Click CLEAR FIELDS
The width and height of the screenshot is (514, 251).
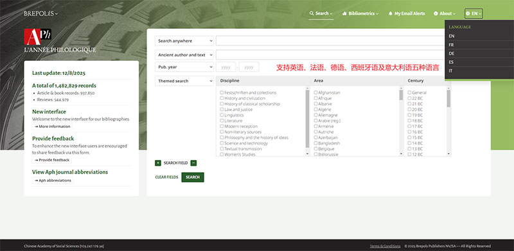coord(166,177)
